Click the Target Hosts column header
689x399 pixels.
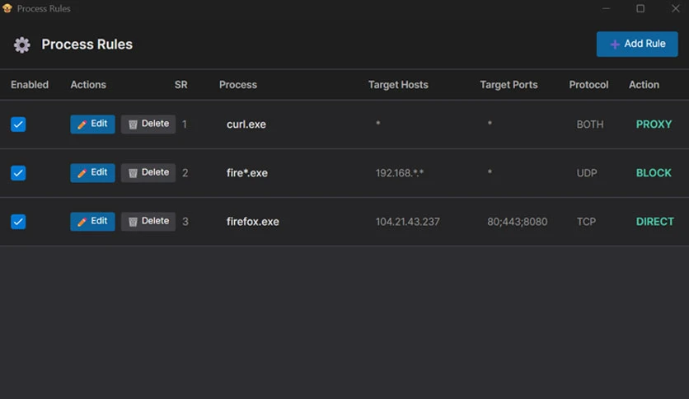tap(398, 84)
